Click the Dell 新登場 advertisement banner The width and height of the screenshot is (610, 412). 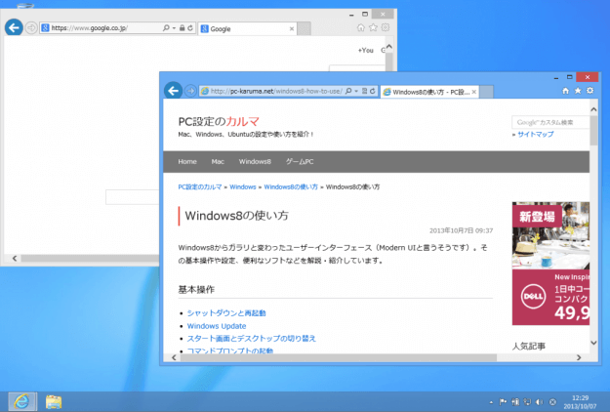click(550, 264)
